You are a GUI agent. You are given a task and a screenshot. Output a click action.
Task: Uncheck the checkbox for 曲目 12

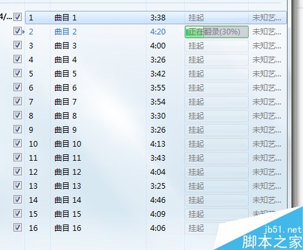click(17, 171)
